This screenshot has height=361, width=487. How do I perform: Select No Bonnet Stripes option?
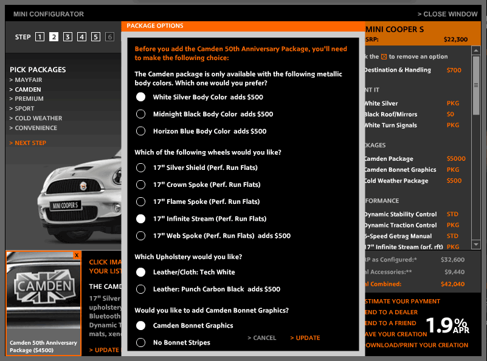click(x=140, y=342)
